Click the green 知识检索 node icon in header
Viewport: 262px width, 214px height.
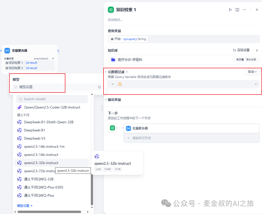click(111, 10)
